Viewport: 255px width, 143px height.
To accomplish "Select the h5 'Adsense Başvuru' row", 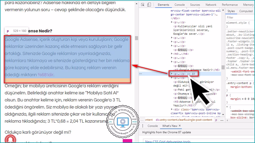I will point(194,104).
